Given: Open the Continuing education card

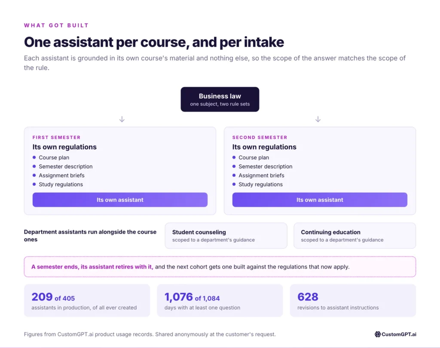Looking at the screenshot, I should click(x=354, y=236).
